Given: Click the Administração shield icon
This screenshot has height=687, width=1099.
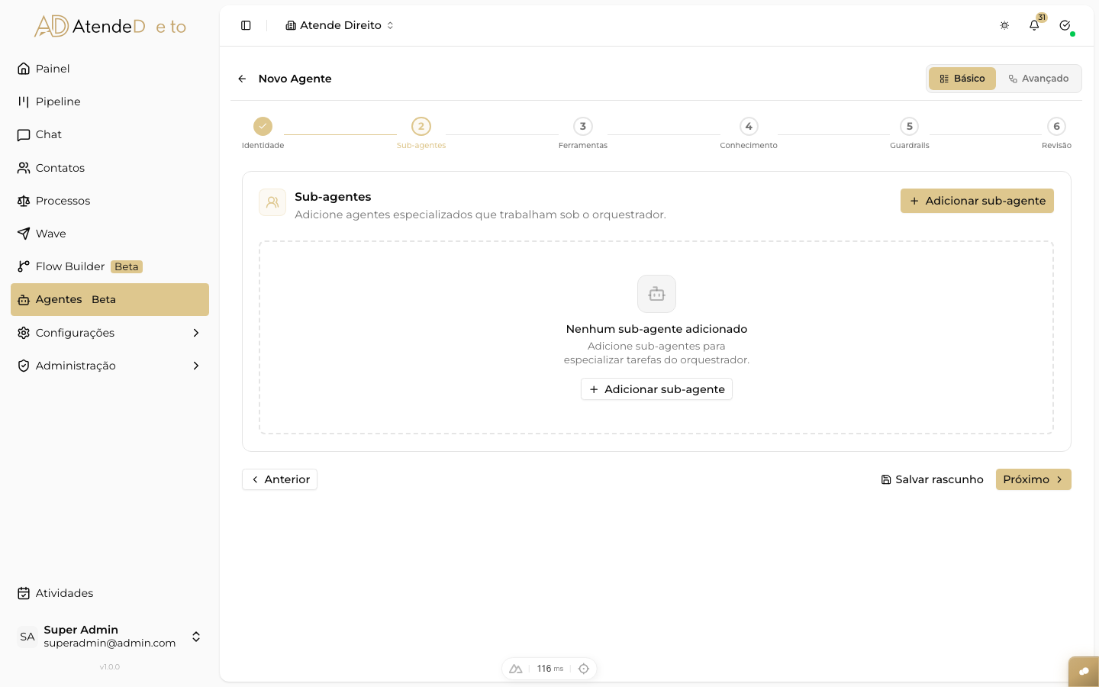Looking at the screenshot, I should (x=24, y=366).
